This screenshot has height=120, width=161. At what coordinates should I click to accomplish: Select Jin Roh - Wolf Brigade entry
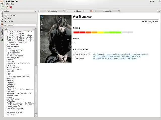point(15,56)
